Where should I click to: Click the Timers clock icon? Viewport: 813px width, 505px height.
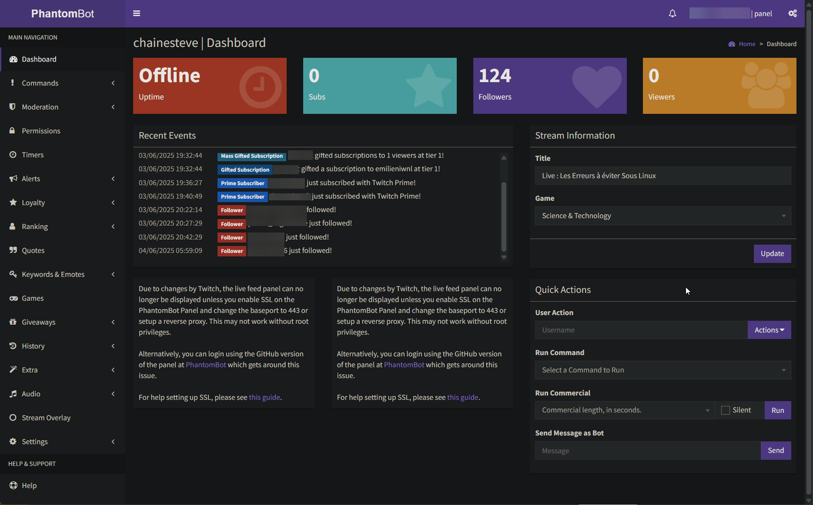13,155
